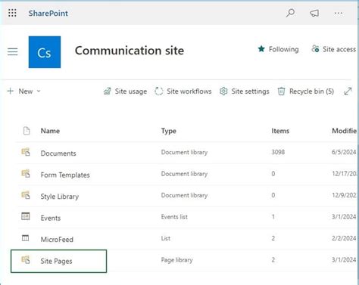
Task: Click the Events calendar list icon
Action: tap(26, 216)
